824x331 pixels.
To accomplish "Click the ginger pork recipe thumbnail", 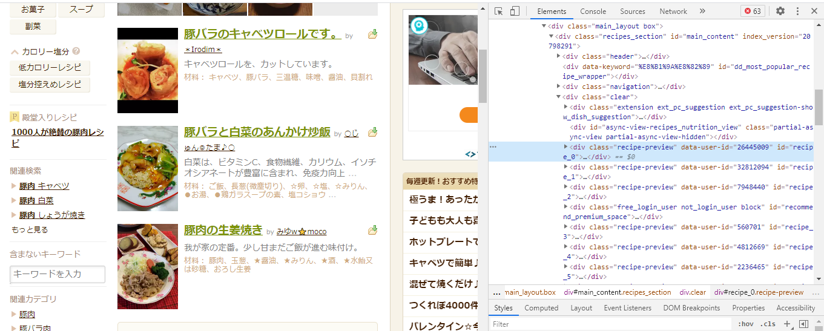I will point(148,266).
